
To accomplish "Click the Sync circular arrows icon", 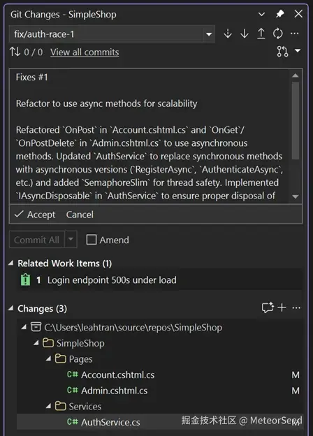I will pyautogui.click(x=277, y=34).
